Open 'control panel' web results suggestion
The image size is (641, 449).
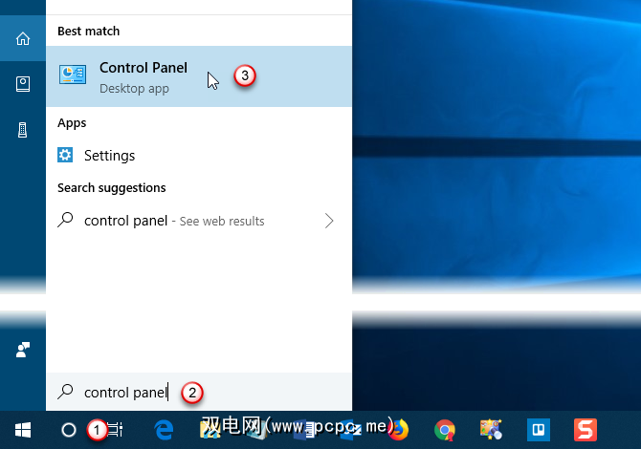pos(199,221)
